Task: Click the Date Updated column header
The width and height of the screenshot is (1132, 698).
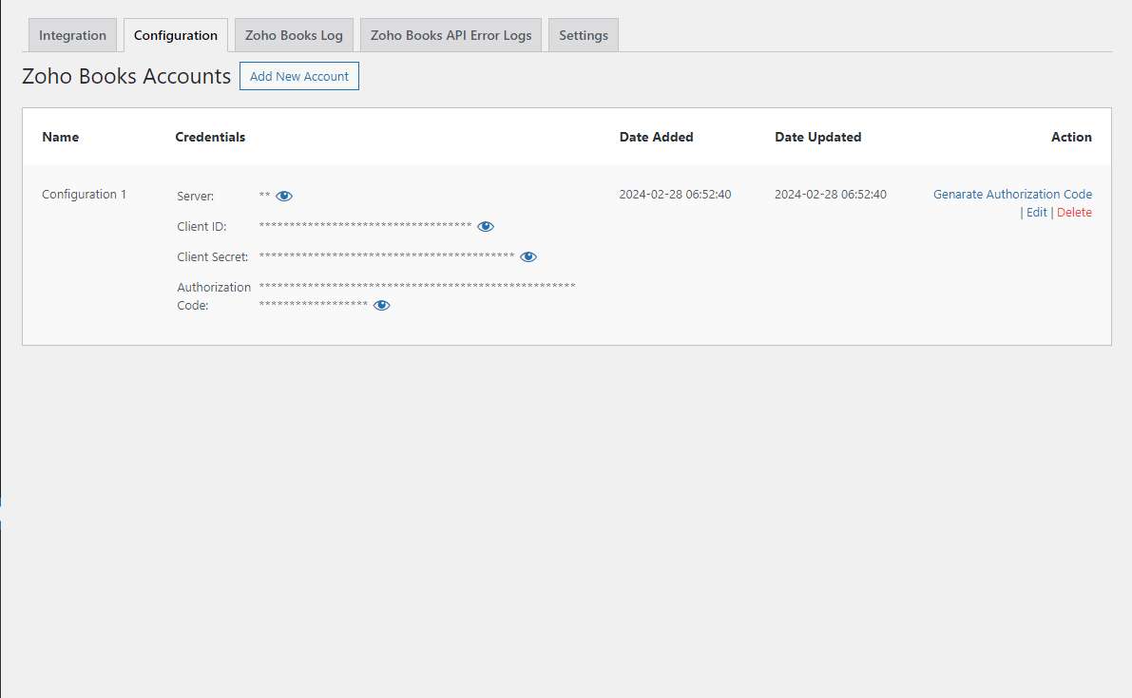Action: point(818,137)
